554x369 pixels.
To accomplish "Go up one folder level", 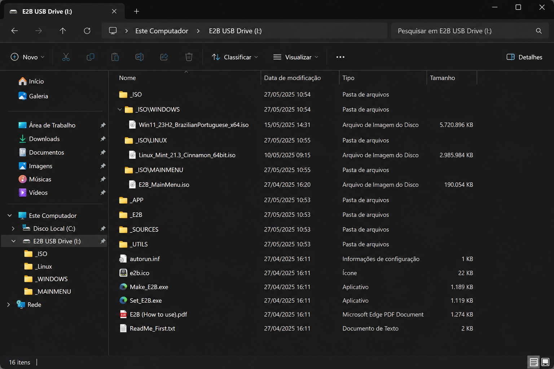I will tap(63, 31).
